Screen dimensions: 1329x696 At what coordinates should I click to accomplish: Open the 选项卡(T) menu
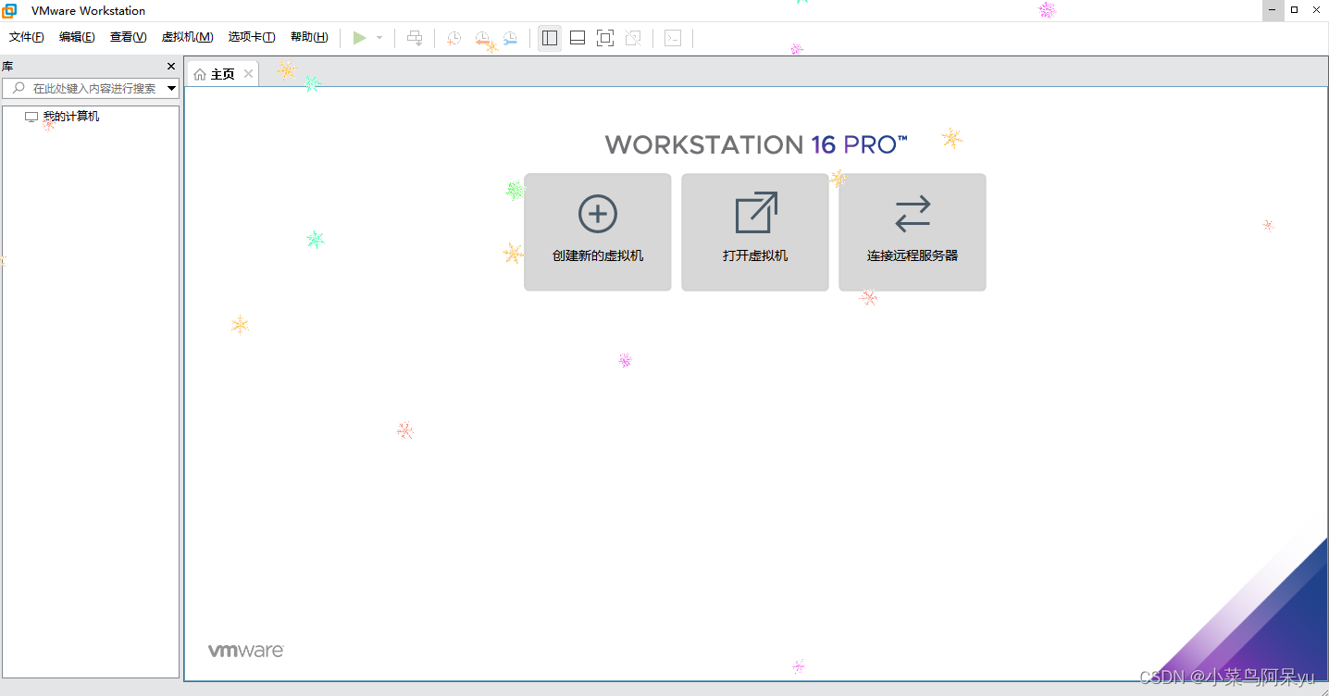coord(252,37)
